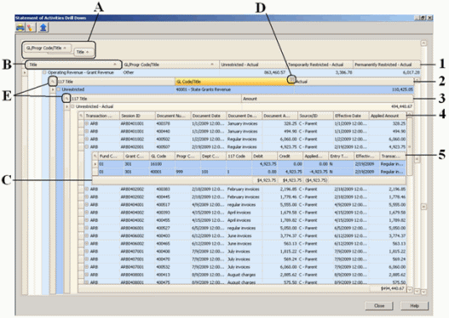Collapse the Operating Revenue - Grant Revenue row
The width and height of the screenshot is (449, 318).
click(x=44, y=72)
